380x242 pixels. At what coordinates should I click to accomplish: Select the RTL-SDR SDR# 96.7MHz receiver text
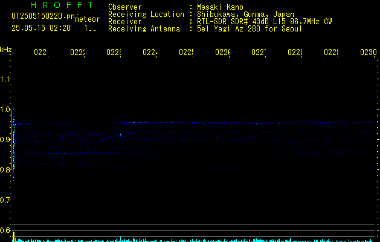[265, 21]
